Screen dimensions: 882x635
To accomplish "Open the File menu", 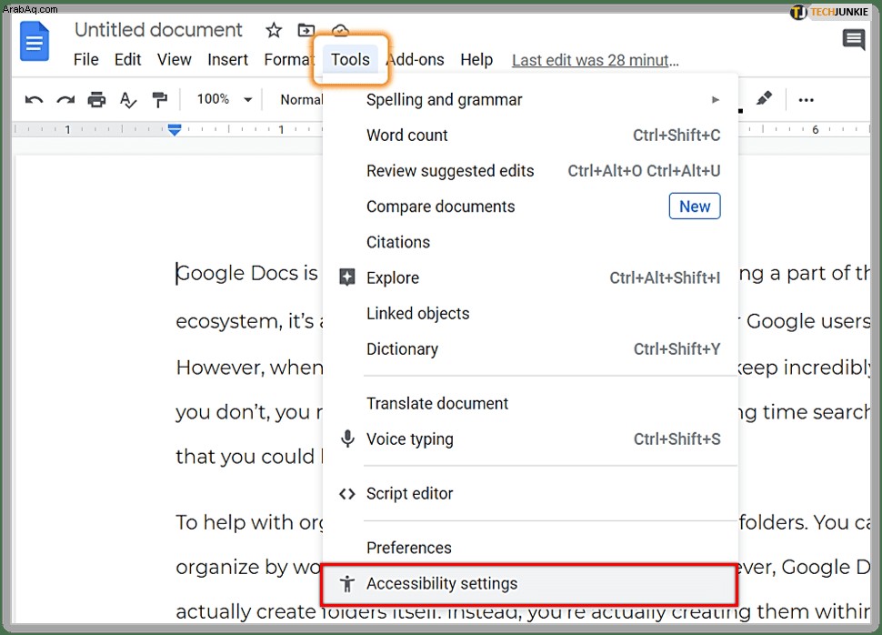I will tap(86, 60).
